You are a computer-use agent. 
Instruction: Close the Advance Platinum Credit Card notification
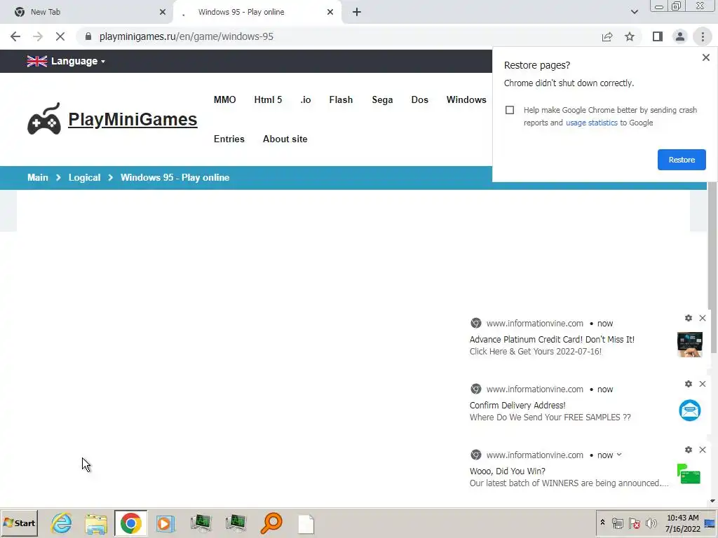703,318
